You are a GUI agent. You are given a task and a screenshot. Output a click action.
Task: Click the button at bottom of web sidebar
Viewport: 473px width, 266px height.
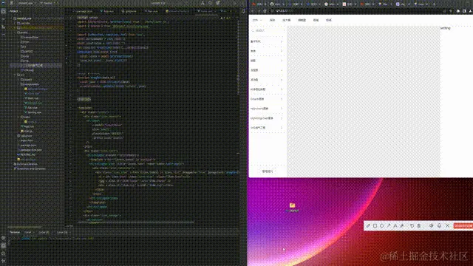(x=268, y=171)
